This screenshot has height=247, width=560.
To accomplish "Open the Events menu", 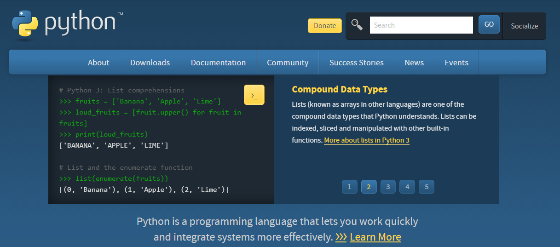I will click(456, 63).
